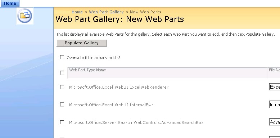Check the AdvancedSearchBox web part
Screen dimensions: 280x138
pyautogui.click(x=62, y=122)
